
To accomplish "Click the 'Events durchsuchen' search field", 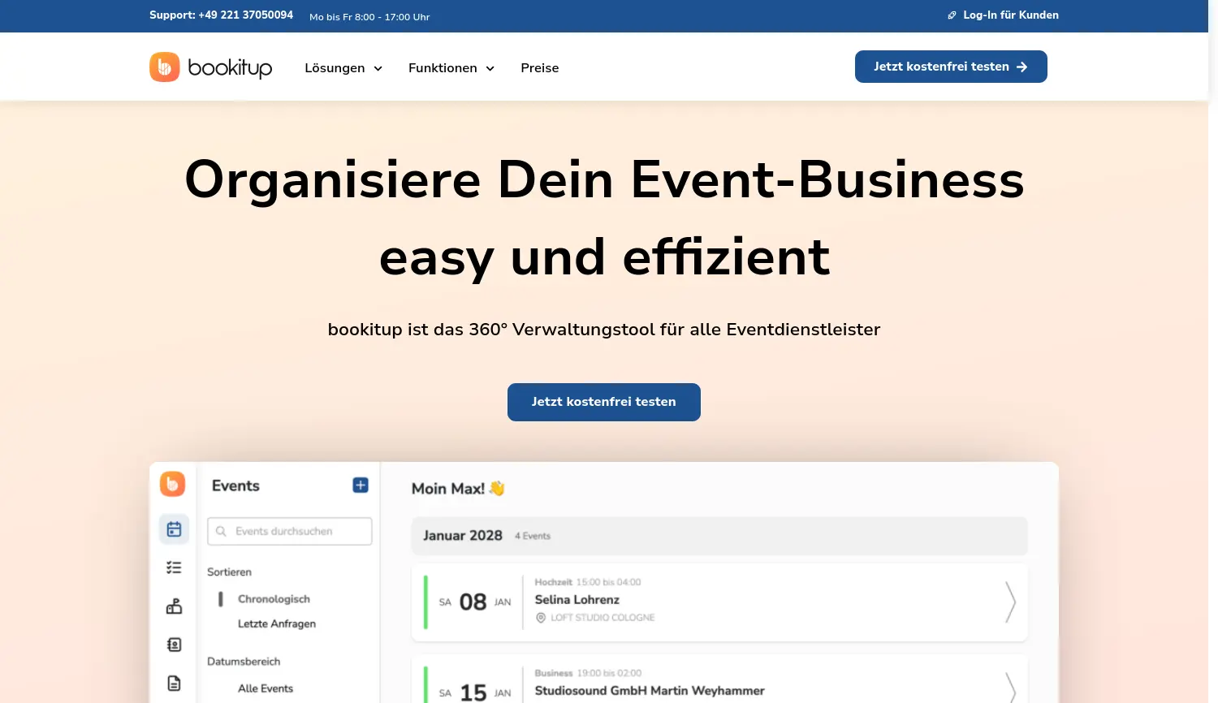I will click(x=290, y=531).
